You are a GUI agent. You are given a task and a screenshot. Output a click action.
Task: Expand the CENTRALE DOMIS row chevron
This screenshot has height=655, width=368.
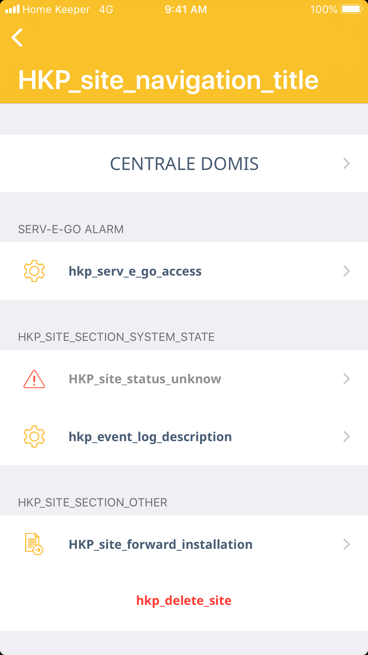(x=346, y=163)
